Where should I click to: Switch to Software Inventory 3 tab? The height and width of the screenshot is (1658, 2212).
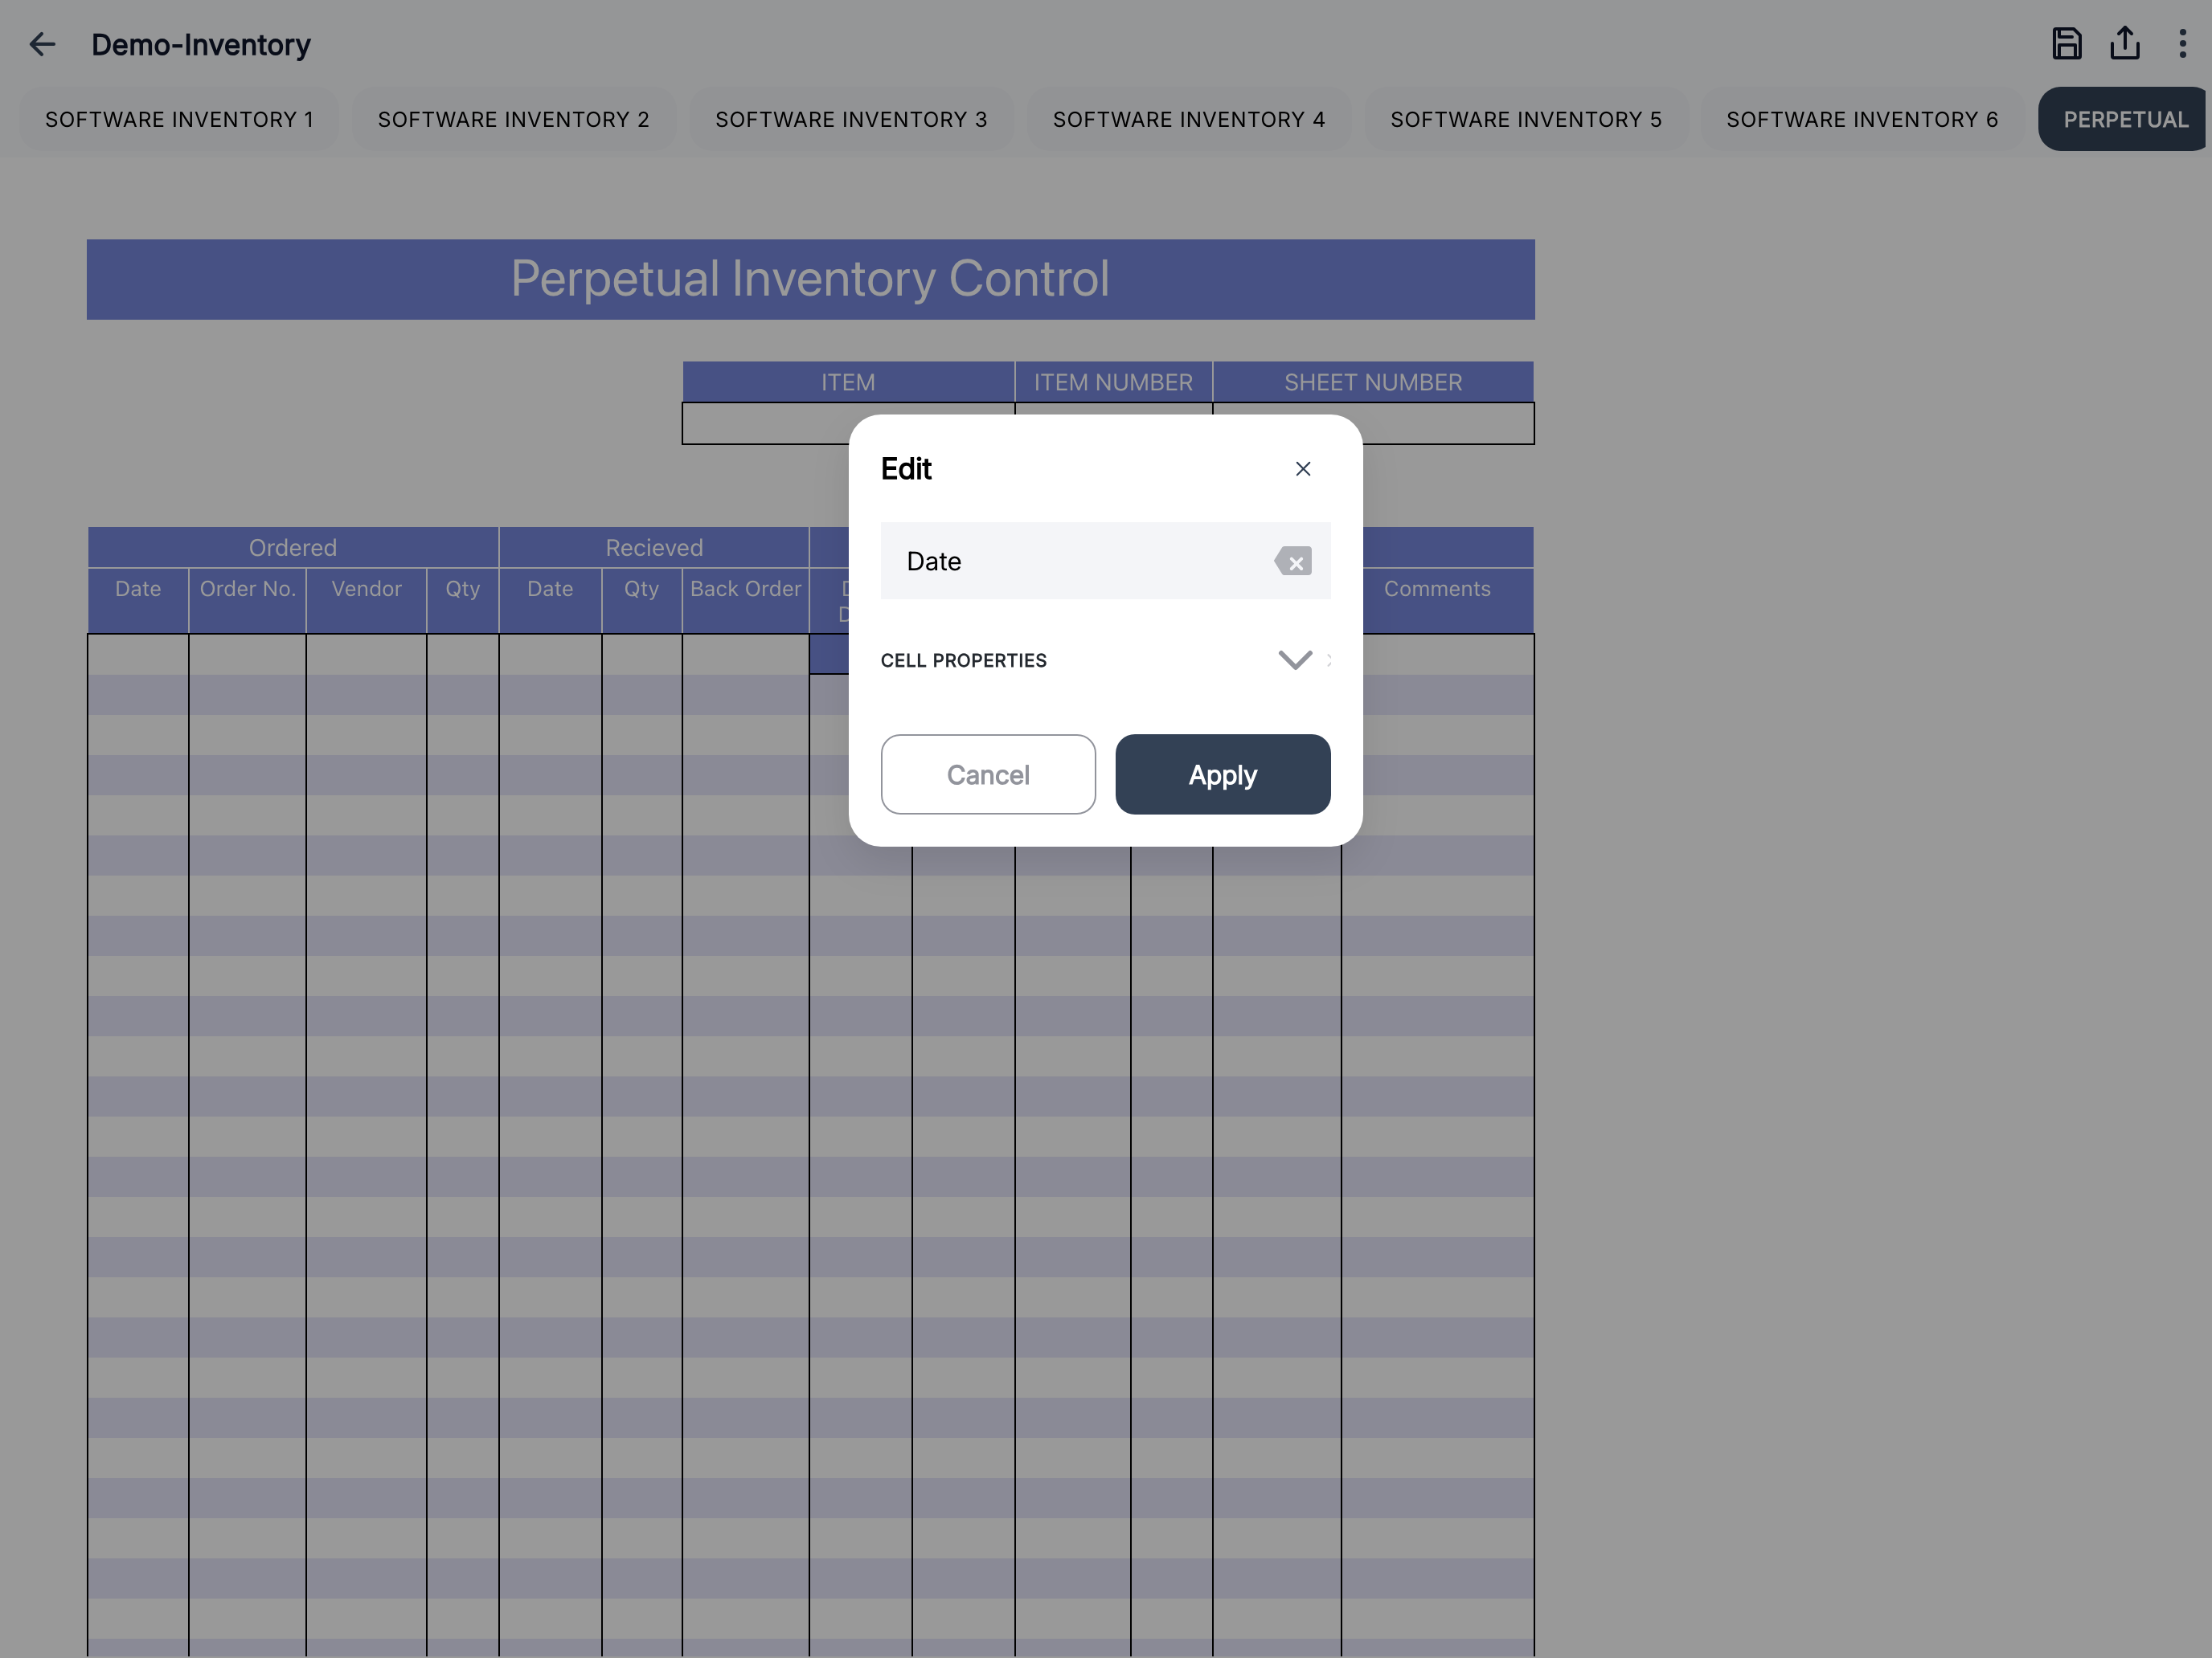click(852, 120)
